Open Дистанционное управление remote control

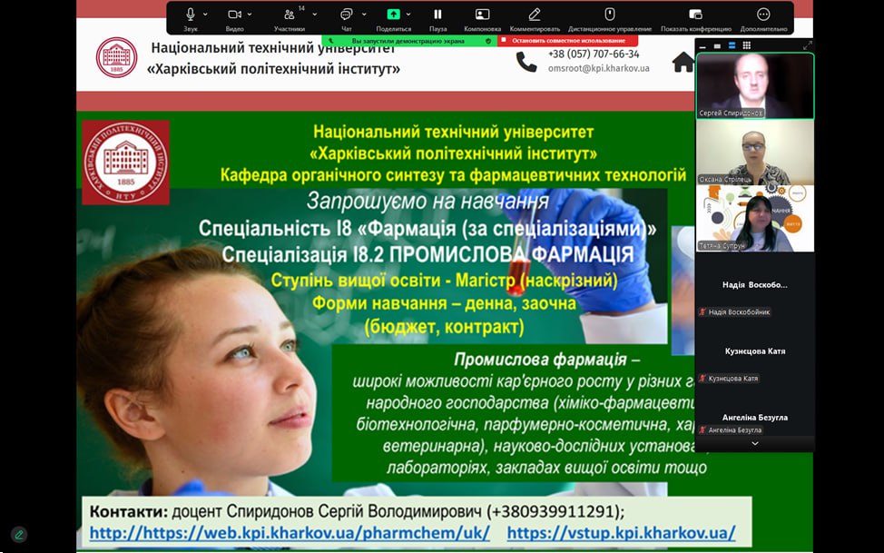click(x=609, y=19)
